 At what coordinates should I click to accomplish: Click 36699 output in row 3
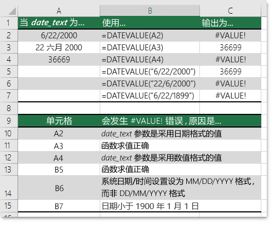[x=231, y=48]
